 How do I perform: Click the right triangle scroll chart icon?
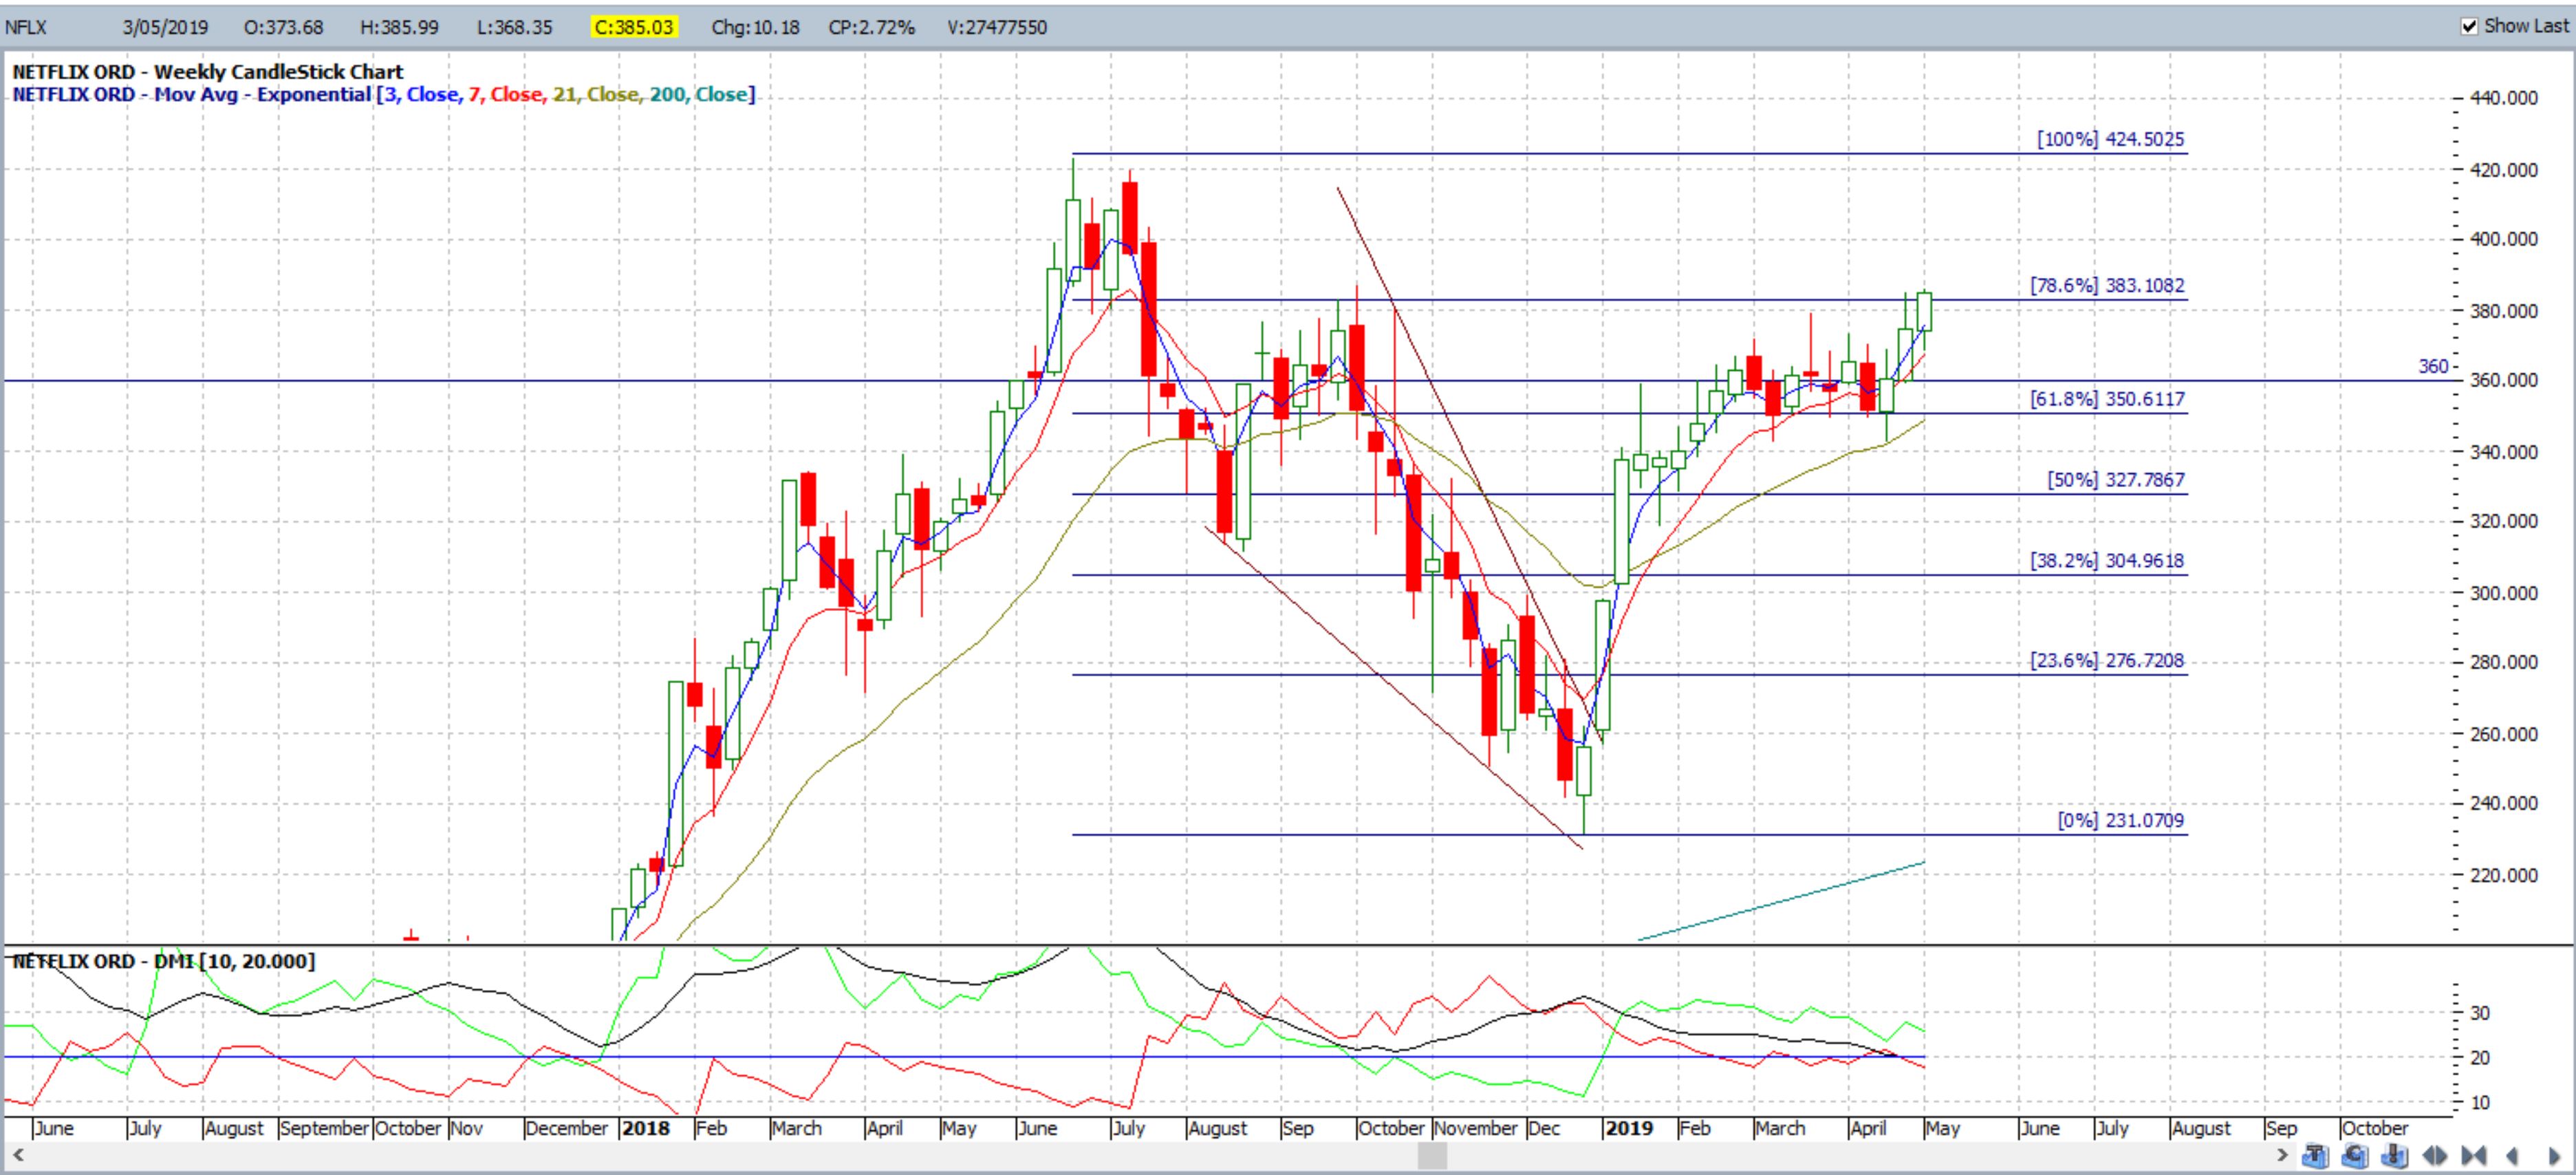click(x=2553, y=1156)
